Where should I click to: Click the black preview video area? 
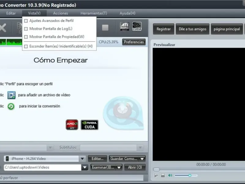click(x=199, y=104)
